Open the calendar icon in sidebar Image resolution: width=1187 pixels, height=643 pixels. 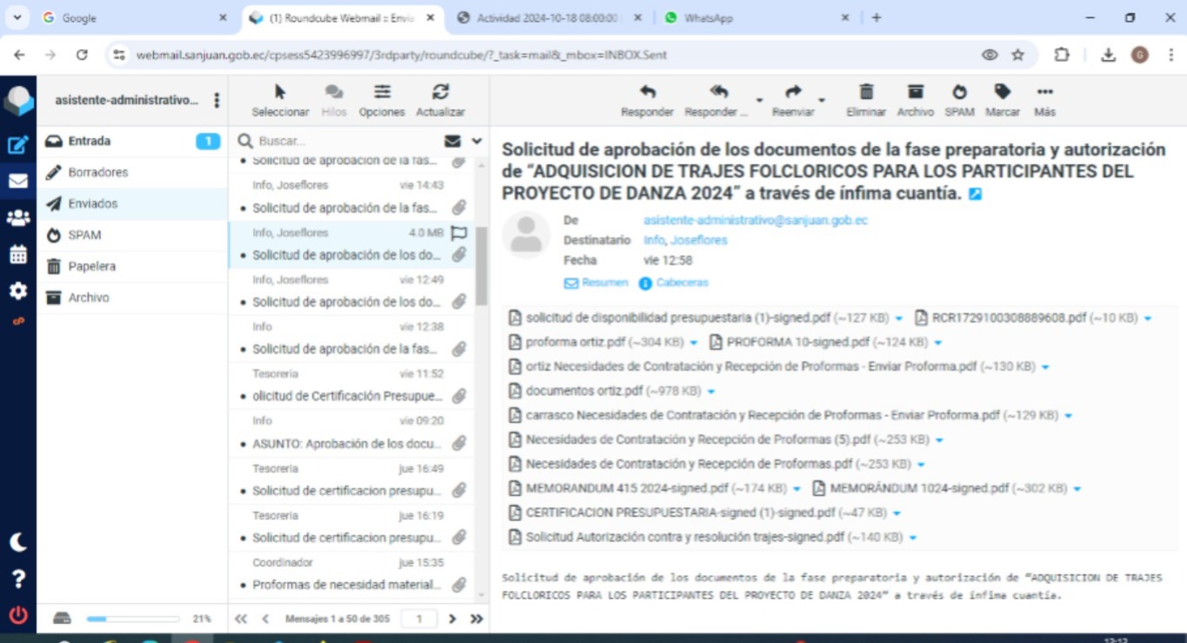click(x=18, y=255)
